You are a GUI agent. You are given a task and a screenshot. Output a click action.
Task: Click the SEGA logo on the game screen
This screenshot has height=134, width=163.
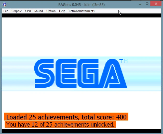80,73
